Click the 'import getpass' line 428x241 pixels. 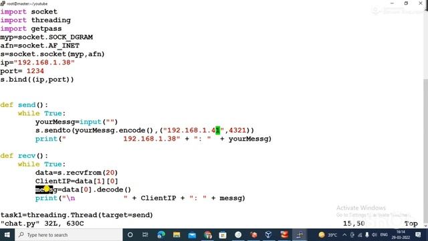[x=31, y=29]
